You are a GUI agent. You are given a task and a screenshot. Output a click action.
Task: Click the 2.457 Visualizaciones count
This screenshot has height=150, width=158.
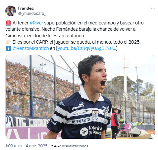tap(69, 146)
